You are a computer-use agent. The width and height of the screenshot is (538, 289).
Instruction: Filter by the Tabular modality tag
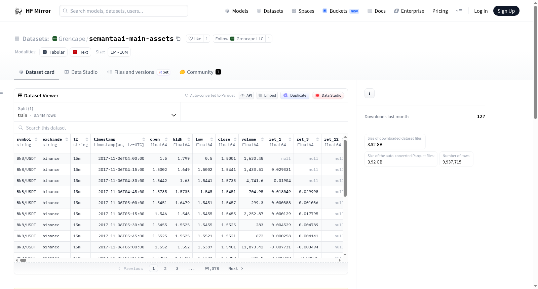coord(53,52)
